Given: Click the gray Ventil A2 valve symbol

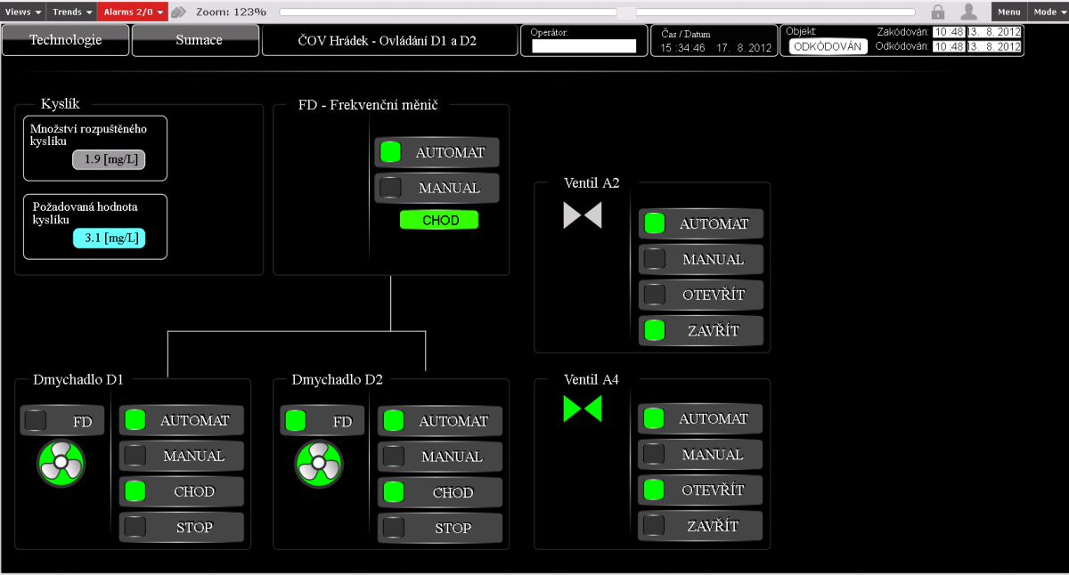Looking at the screenshot, I should click(583, 215).
